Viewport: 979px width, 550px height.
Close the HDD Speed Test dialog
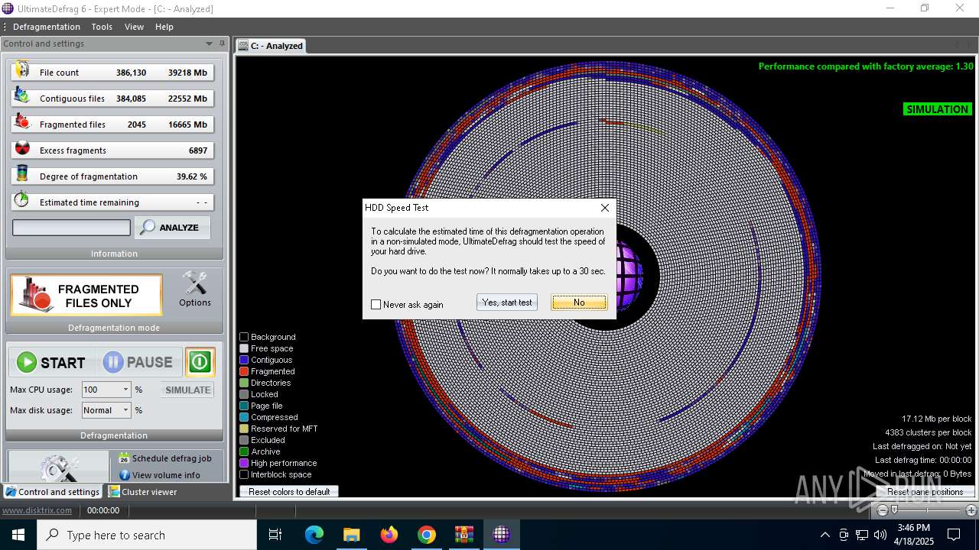pyautogui.click(x=605, y=207)
